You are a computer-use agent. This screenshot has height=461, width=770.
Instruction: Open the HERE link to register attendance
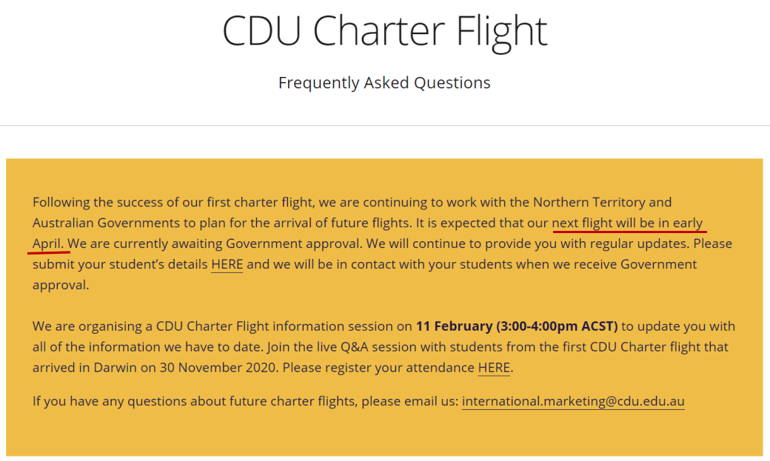(494, 368)
